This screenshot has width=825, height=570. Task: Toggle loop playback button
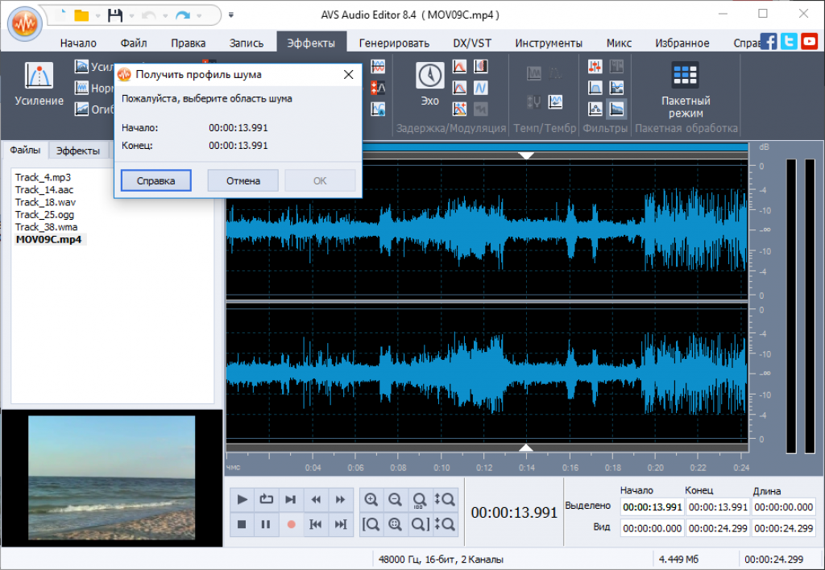266,499
